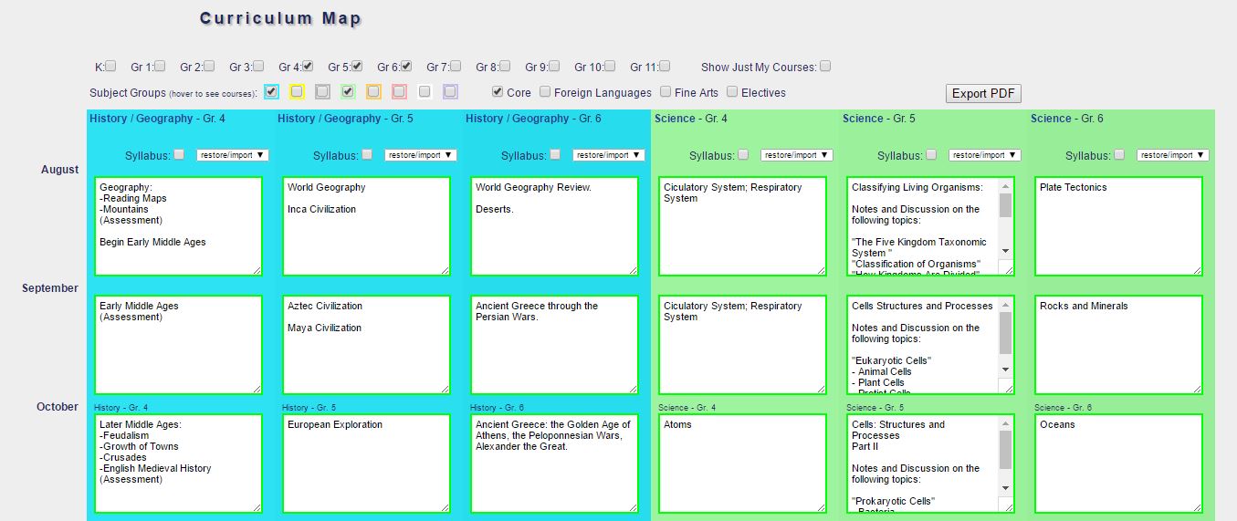Uncheck the Gr 4 grade checkbox

[x=308, y=67]
